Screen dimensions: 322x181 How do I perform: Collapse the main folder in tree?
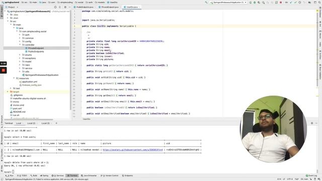pyautogui.click(x=11, y=25)
